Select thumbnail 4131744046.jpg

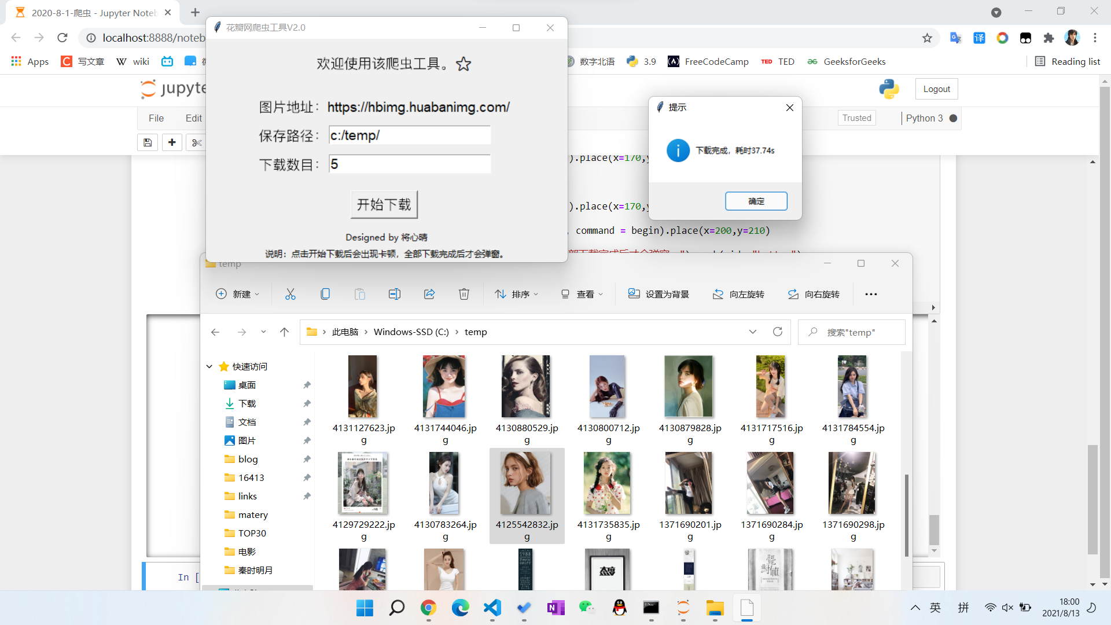click(444, 387)
